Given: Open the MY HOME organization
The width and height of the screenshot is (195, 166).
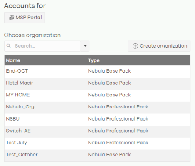Looking at the screenshot, I should click(97, 95).
